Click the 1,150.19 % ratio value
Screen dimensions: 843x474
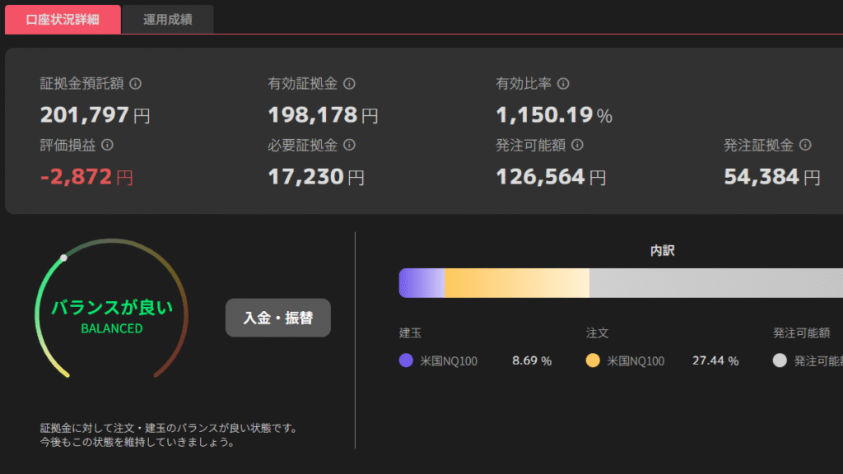554,115
